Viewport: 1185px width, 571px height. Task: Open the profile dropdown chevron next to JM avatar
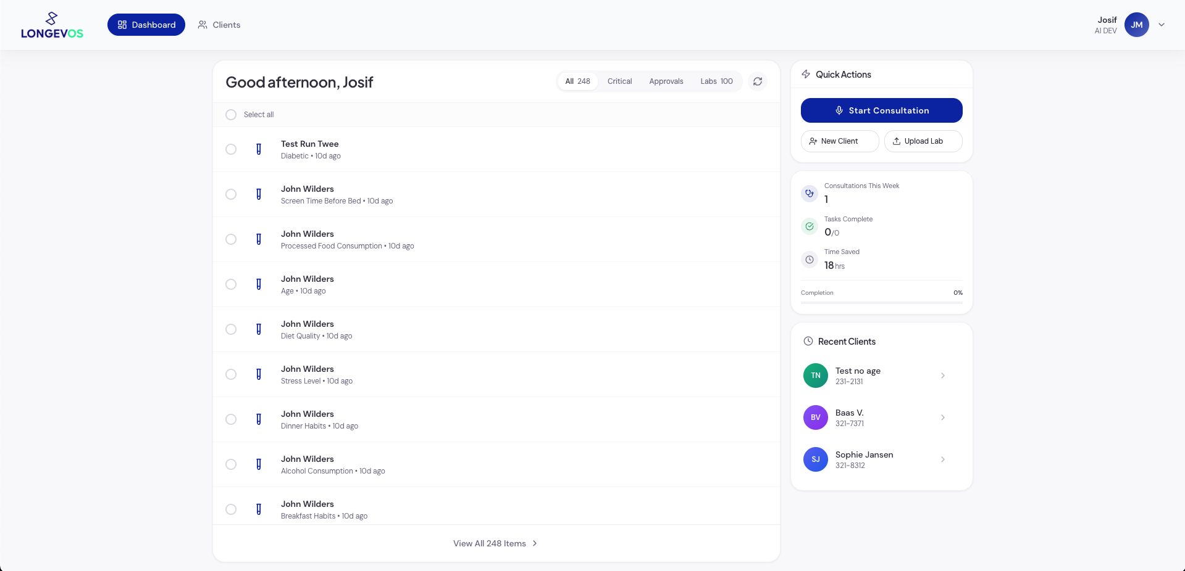[x=1162, y=25]
